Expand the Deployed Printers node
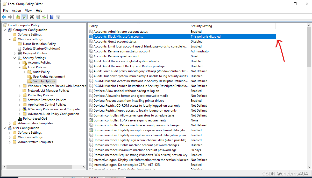Image resolution: width=312 pixels, height=178 pixels. point(15,53)
